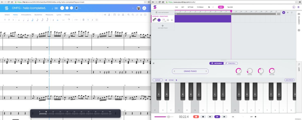Add a voice with the circled plus
The height and width of the screenshot is (120, 302).
click(x=97, y=20)
